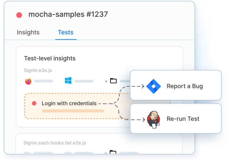Click the folder icon under Signin.each.hooks.fail.e2e.js
This screenshot has width=234, height=165.
pos(113,152)
